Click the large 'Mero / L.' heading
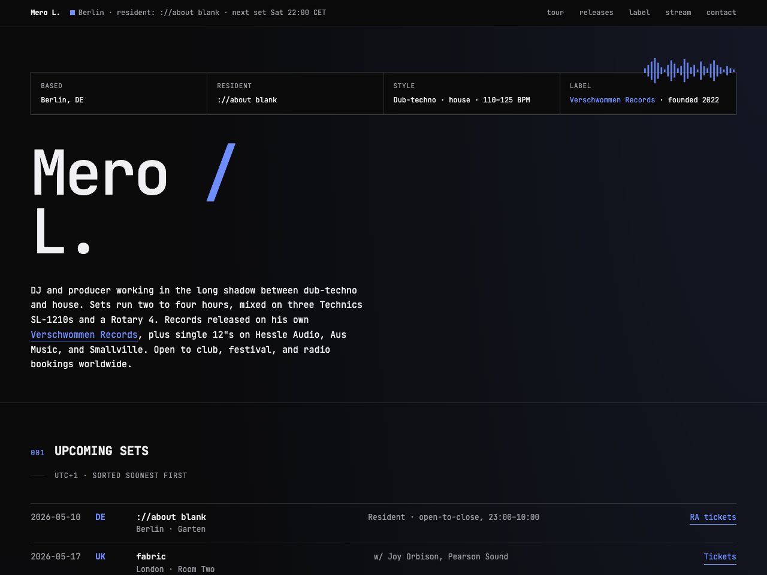The height and width of the screenshot is (575, 767). 134,201
